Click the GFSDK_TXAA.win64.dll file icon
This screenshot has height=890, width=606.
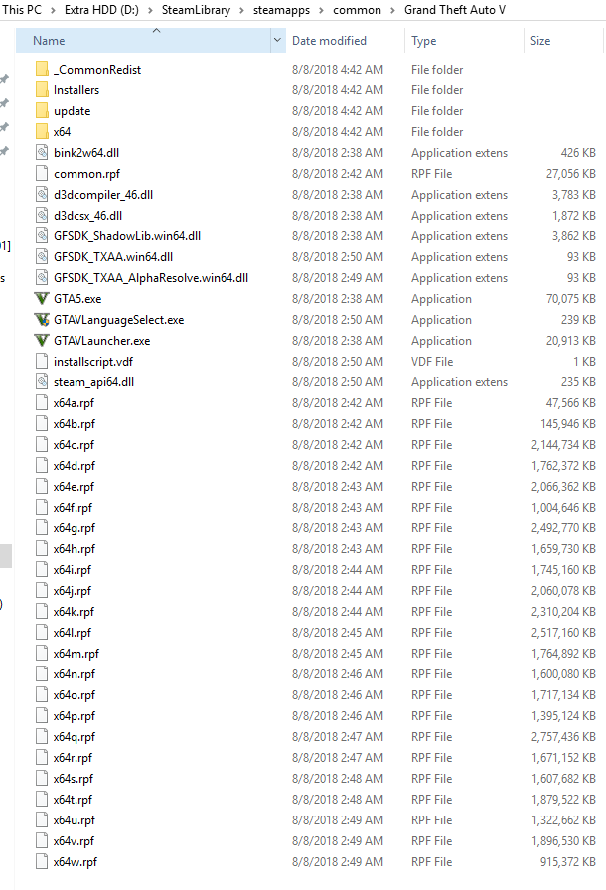coord(42,257)
